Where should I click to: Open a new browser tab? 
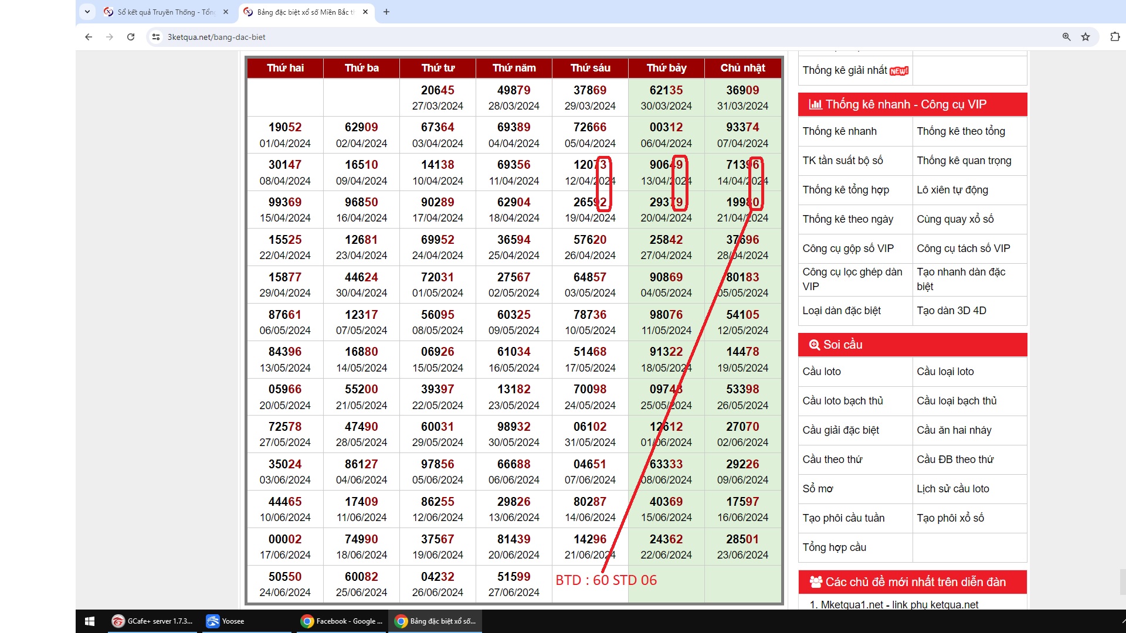click(386, 12)
